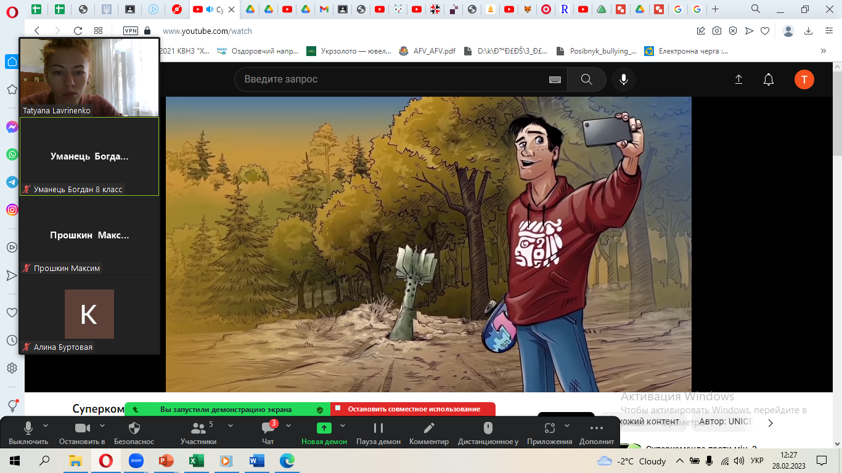Open AFV_AFV.pdf bookmark
The width and height of the screenshot is (842, 473).
pos(428,51)
